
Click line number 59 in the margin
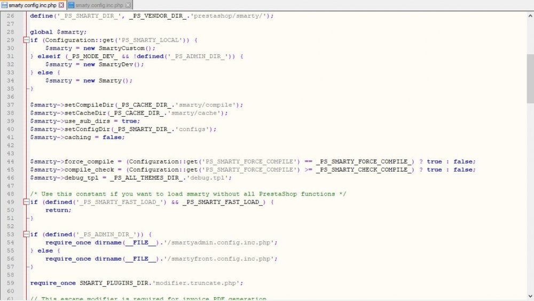click(x=11, y=283)
